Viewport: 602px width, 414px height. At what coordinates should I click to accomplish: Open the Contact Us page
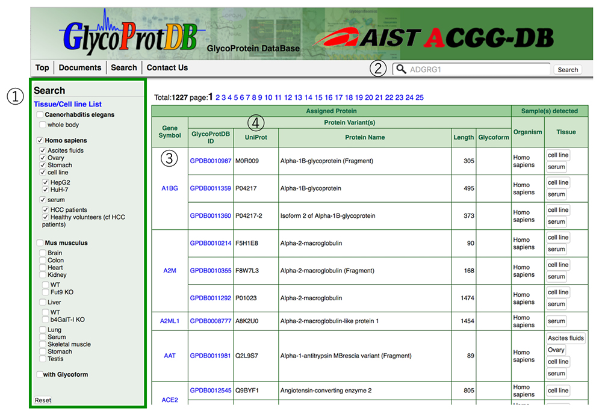point(167,68)
